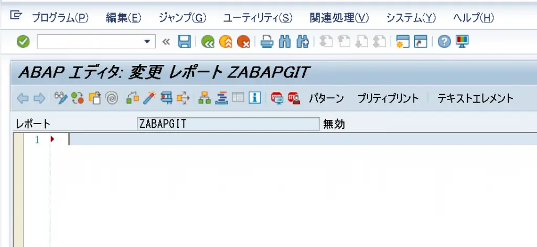Click the green Enter checkmark icon

pos(23,42)
